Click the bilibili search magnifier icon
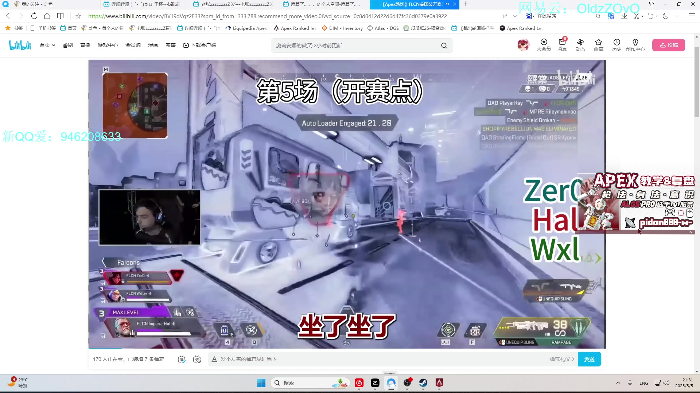This screenshot has height=393, width=700. pyautogui.click(x=444, y=45)
